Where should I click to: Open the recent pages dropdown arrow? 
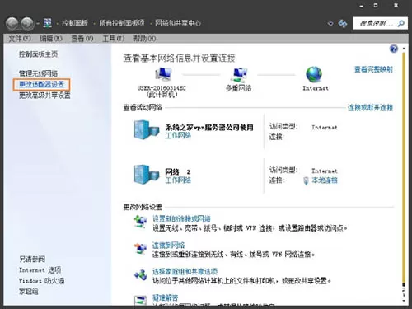click(38, 24)
